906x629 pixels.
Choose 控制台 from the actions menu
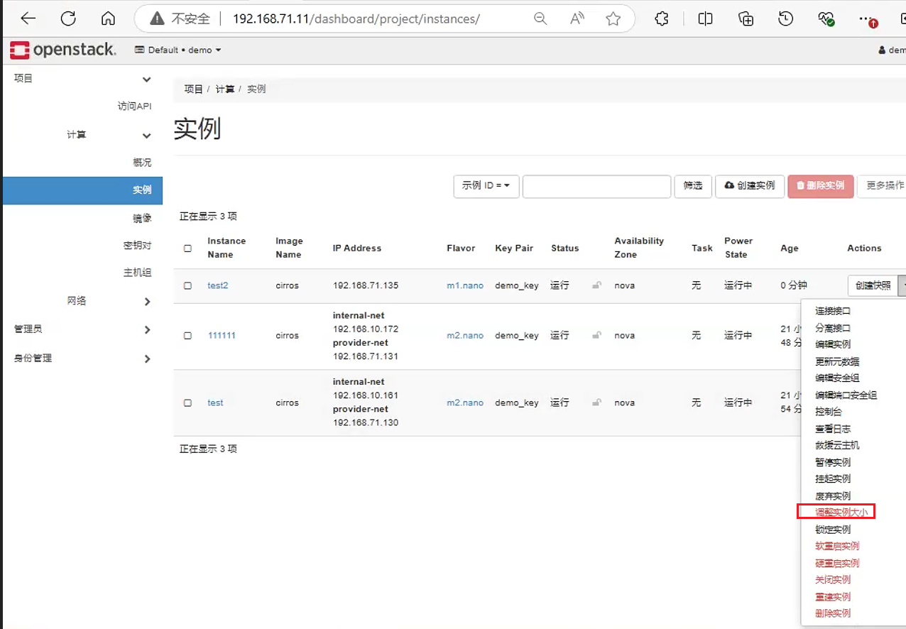[829, 412]
